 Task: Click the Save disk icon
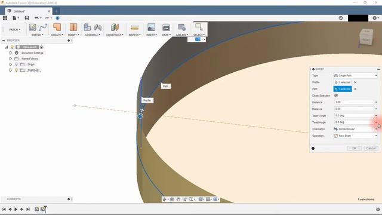[26, 18]
